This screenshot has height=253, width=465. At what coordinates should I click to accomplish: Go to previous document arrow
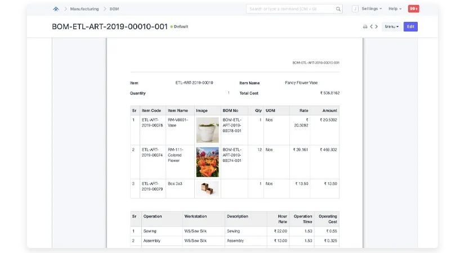(x=370, y=27)
